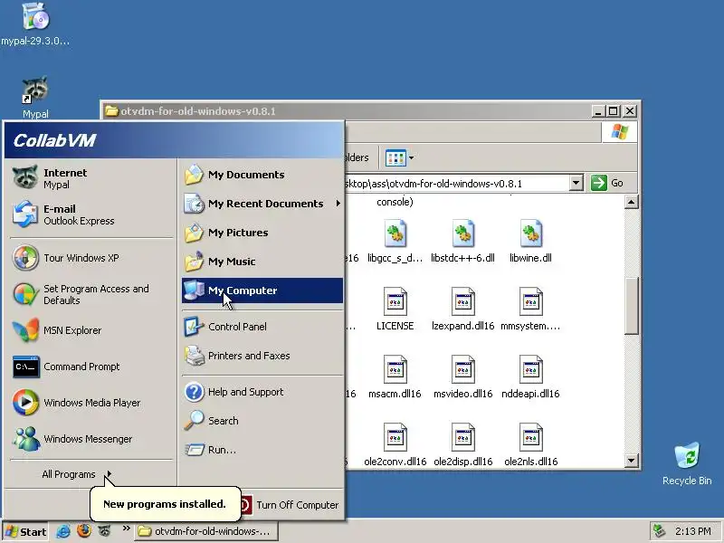Expand Quick Launch overflow chevron

pyautogui.click(x=126, y=529)
